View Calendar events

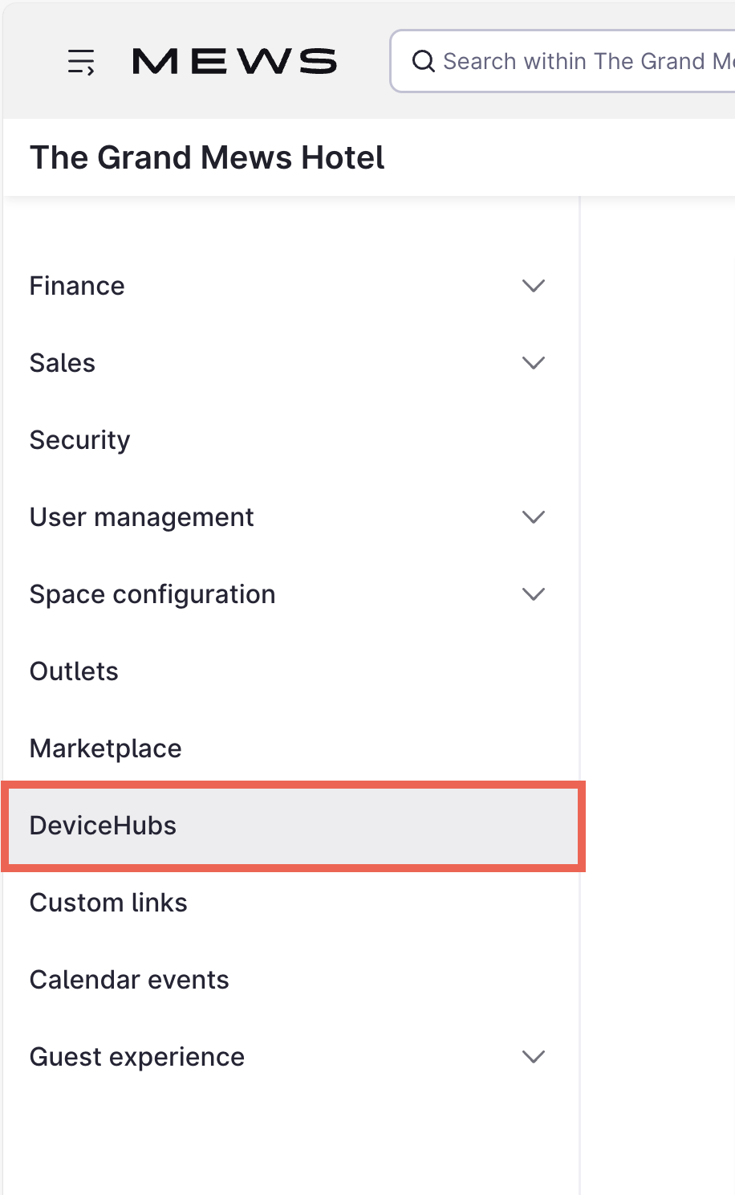pyautogui.click(x=129, y=979)
